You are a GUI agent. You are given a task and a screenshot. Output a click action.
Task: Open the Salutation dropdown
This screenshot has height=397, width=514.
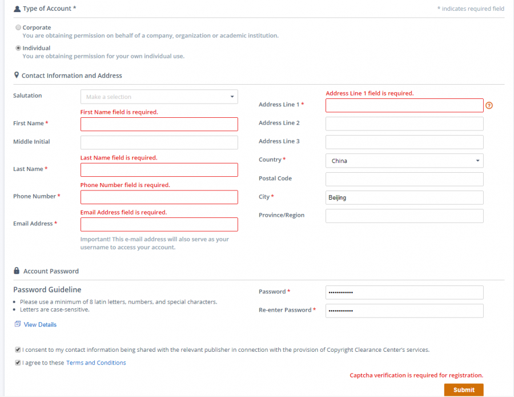tap(159, 97)
